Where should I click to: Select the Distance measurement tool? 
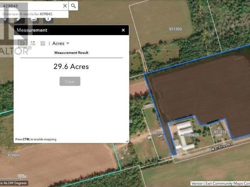(33, 43)
